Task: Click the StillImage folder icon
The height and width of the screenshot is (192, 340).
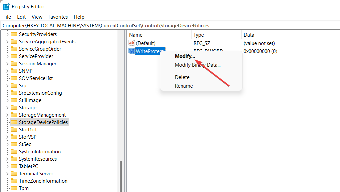Action: (x=14, y=100)
